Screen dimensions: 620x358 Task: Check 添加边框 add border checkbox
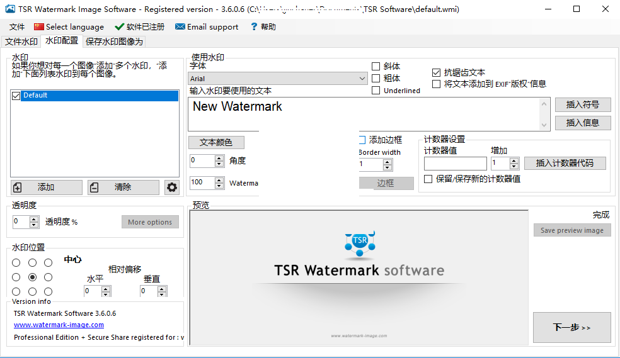362,140
